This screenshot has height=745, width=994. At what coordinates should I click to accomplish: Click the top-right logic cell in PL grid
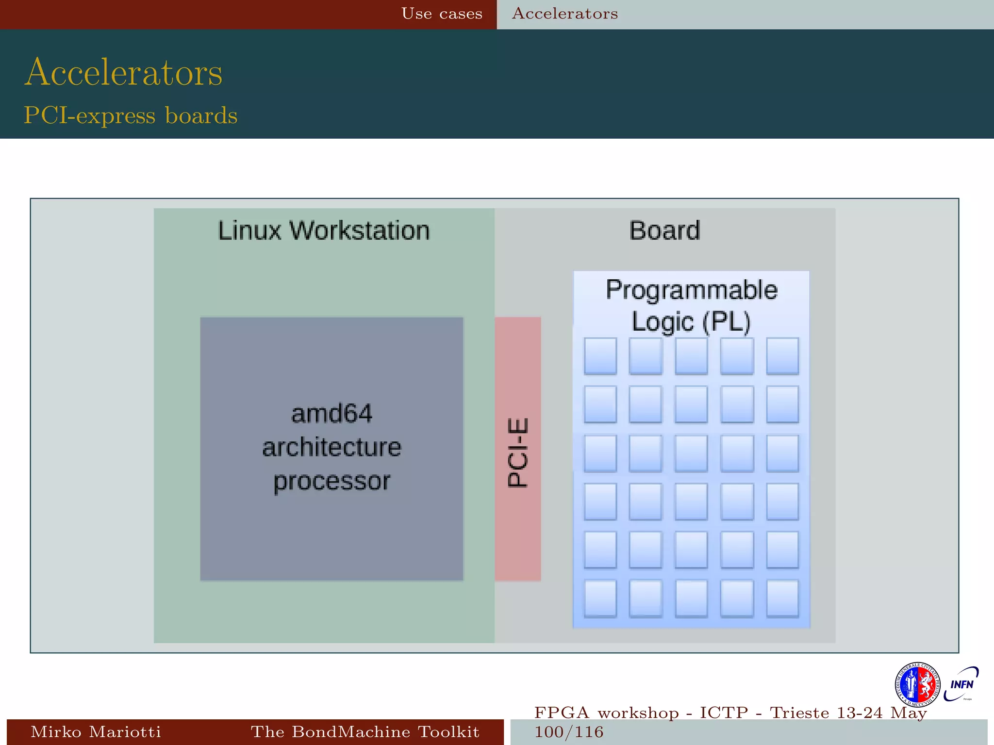coord(782,356)
